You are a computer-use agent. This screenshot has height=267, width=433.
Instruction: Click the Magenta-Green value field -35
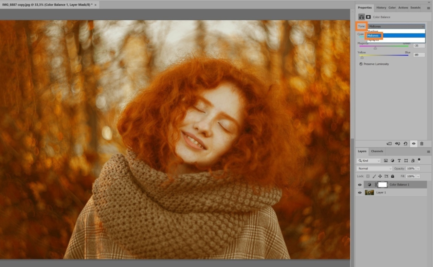pos(419,46)
